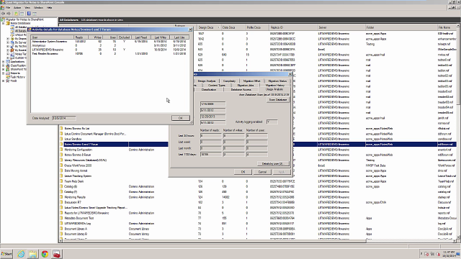This screenshot has width=461, height=259.
Task: Expand the Classification Rules tree node
Action: tap(3, 65)
